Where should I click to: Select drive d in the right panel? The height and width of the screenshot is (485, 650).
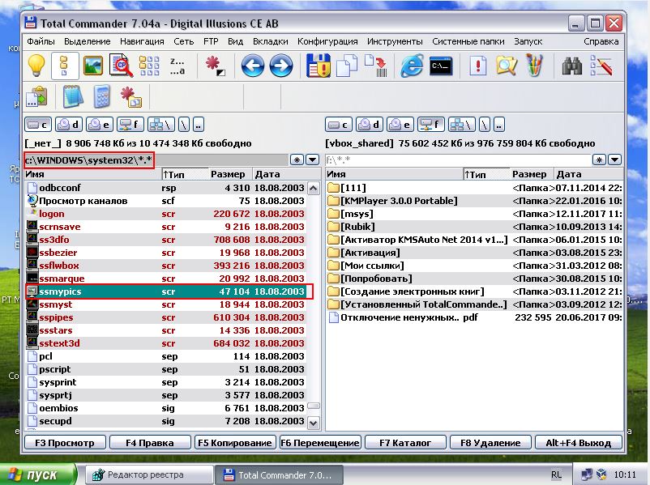coord(369,125)
